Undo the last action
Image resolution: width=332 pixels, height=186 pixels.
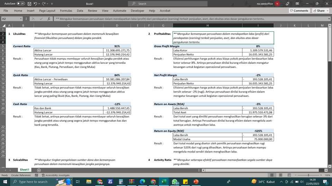click(35, 3)
